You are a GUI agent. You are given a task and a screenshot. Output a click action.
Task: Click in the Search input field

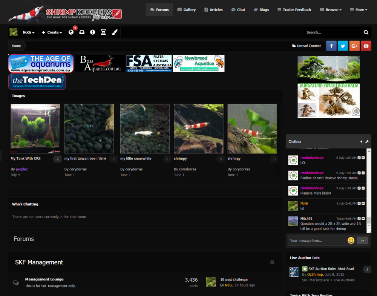(x=333, y=32)
